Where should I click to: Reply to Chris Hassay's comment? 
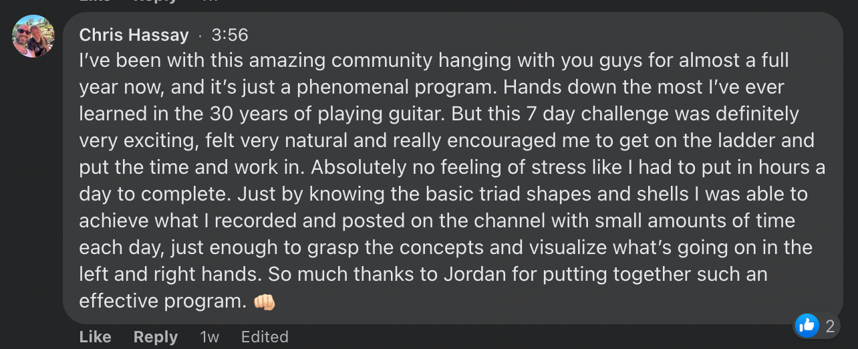coord(156,337)
